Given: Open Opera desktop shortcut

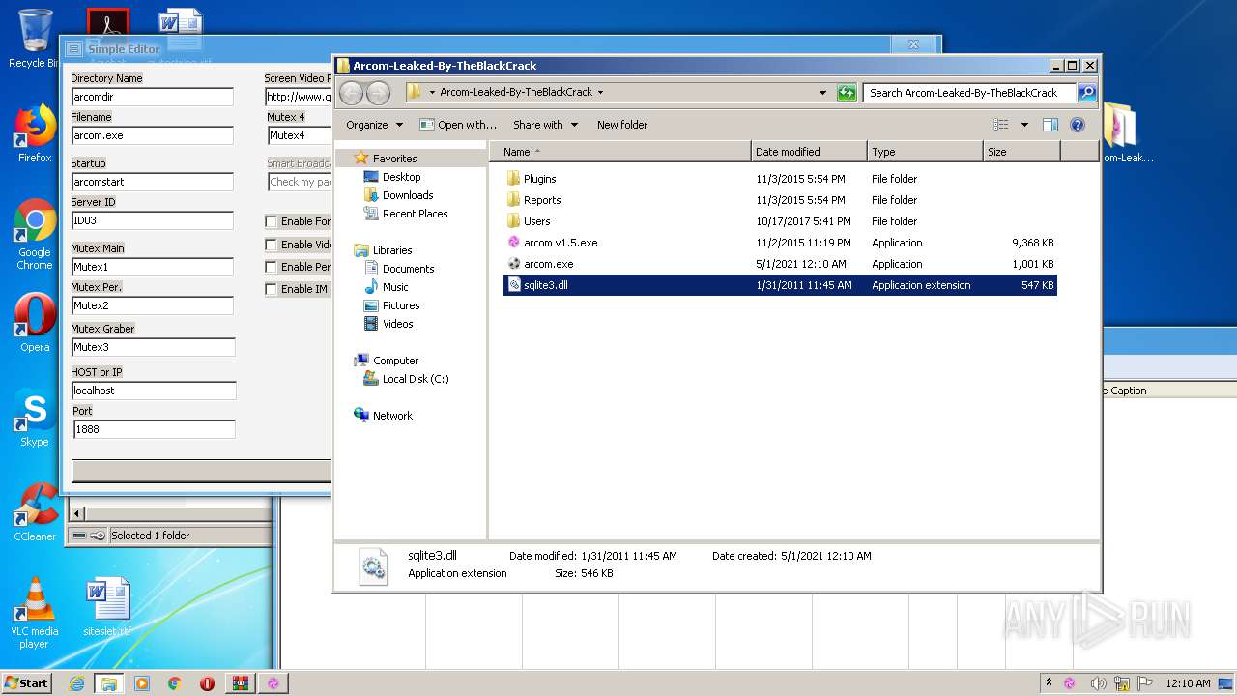Looking at the screenshot, I should click(x=35, y=323).
